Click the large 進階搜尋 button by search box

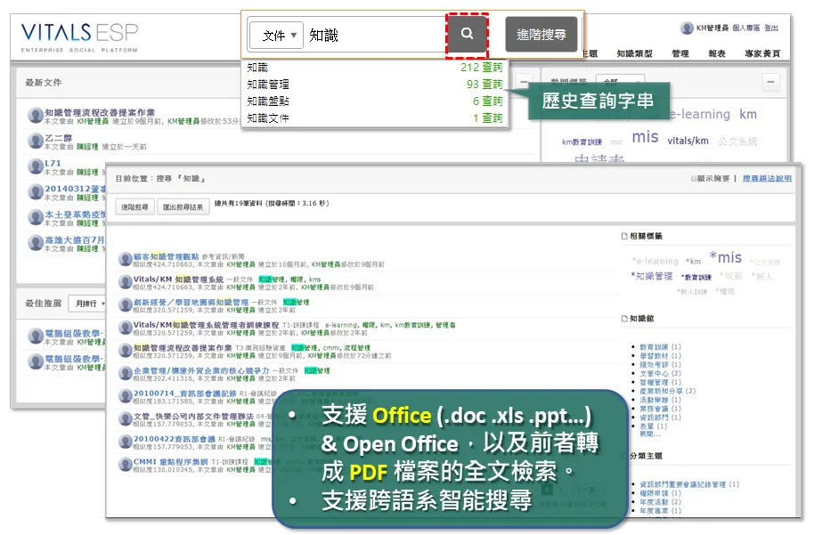click(x=541, y=34)
